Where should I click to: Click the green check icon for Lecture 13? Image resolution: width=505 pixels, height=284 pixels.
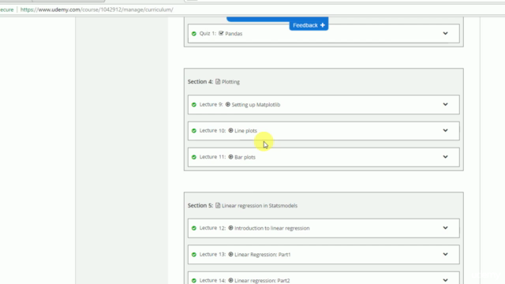click(x=194, y=254)
